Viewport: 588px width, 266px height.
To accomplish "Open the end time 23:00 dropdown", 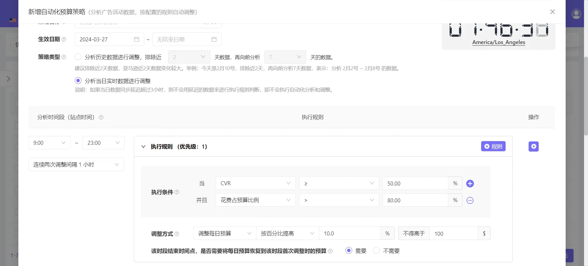I will click(x=104, y=143).
